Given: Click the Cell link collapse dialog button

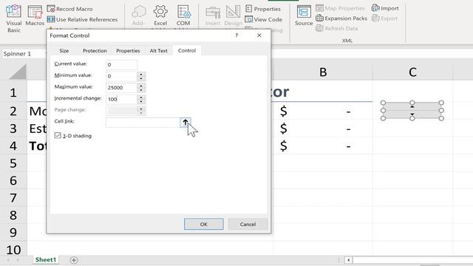Looking at the screenshot, I should tap(186, 122).
